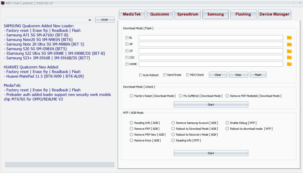Open the Flashing tab

pyautogui.click(x=243, y=14)
